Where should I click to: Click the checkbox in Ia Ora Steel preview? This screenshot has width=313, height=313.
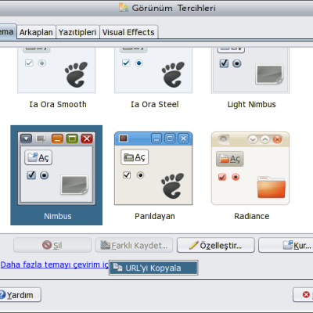(x=126, y=63)
